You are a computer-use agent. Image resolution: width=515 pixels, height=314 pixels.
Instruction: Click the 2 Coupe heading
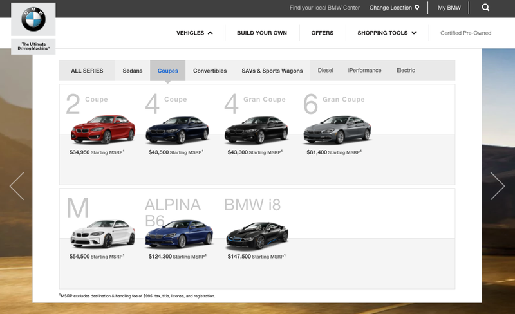coord(87,104)
